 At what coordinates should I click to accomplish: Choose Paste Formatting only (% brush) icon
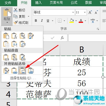[6, 70]
